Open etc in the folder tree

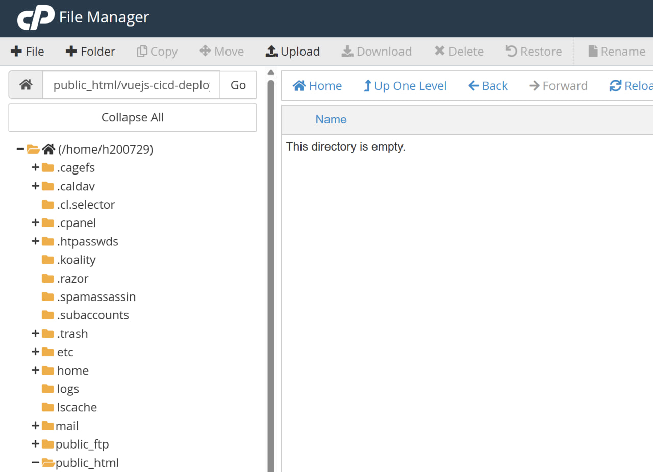(65, 352)
